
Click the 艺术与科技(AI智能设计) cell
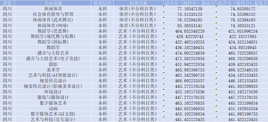tap(53, 75)
